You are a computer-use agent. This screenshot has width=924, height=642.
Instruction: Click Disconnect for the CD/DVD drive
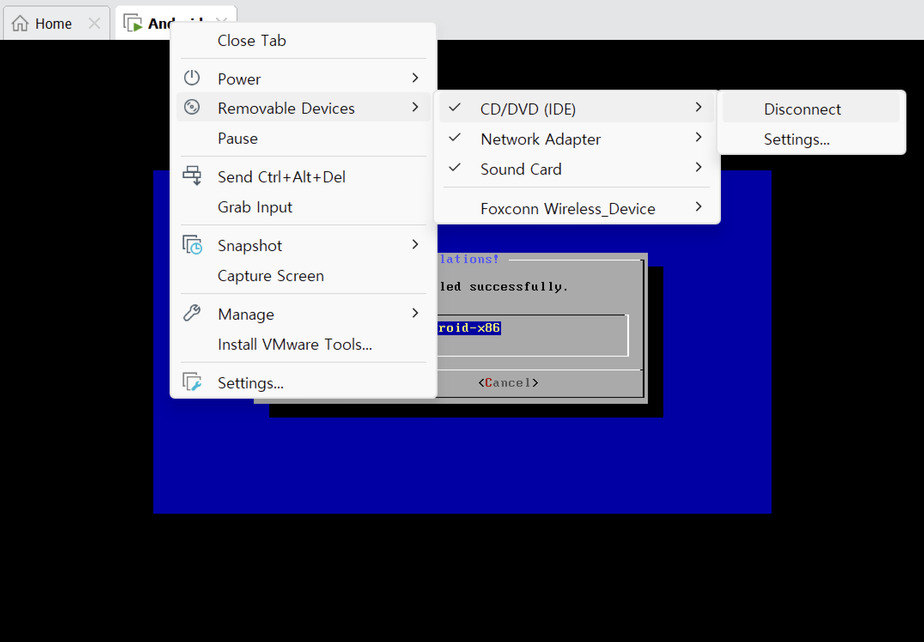point(802,109)
